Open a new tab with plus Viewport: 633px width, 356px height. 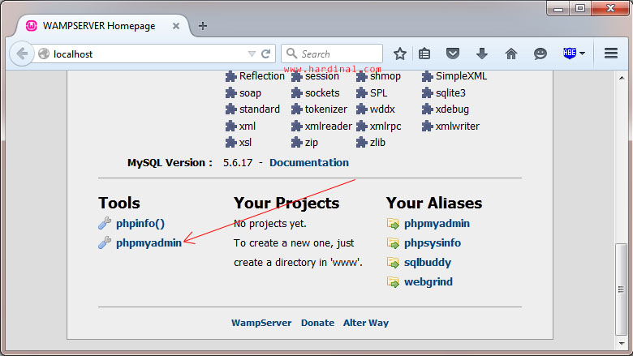coord(203,26)
